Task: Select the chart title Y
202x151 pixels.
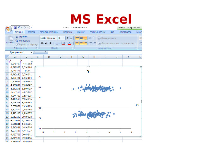Action: [x=88, y=71]
